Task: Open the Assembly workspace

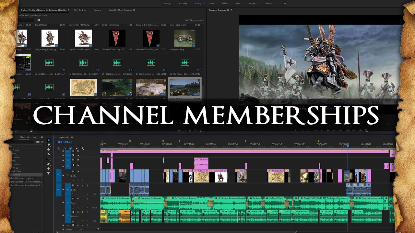Action: pyautogui.click(x=183, y=3)
